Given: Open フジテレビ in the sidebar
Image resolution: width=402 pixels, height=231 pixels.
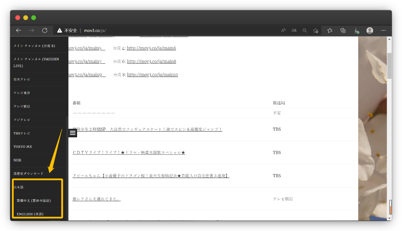Looking at the screenshot, I should (x=22, y=120).
